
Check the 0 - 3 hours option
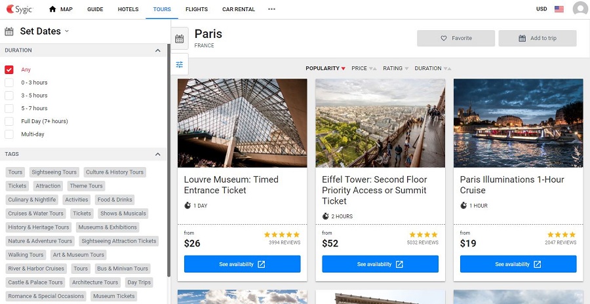pos(9,83)
